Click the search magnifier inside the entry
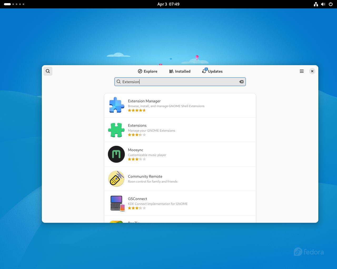 (119, 82)
